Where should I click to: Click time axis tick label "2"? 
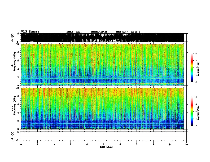(x=54, y=145)
